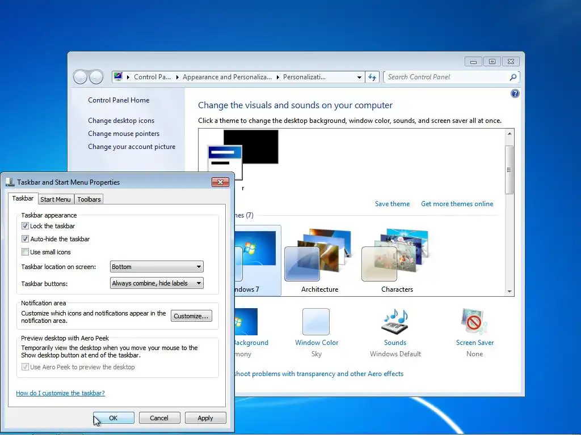Select the Characters theme
The height and width of the screenshot is (435, 581).
tap(397, 261)
